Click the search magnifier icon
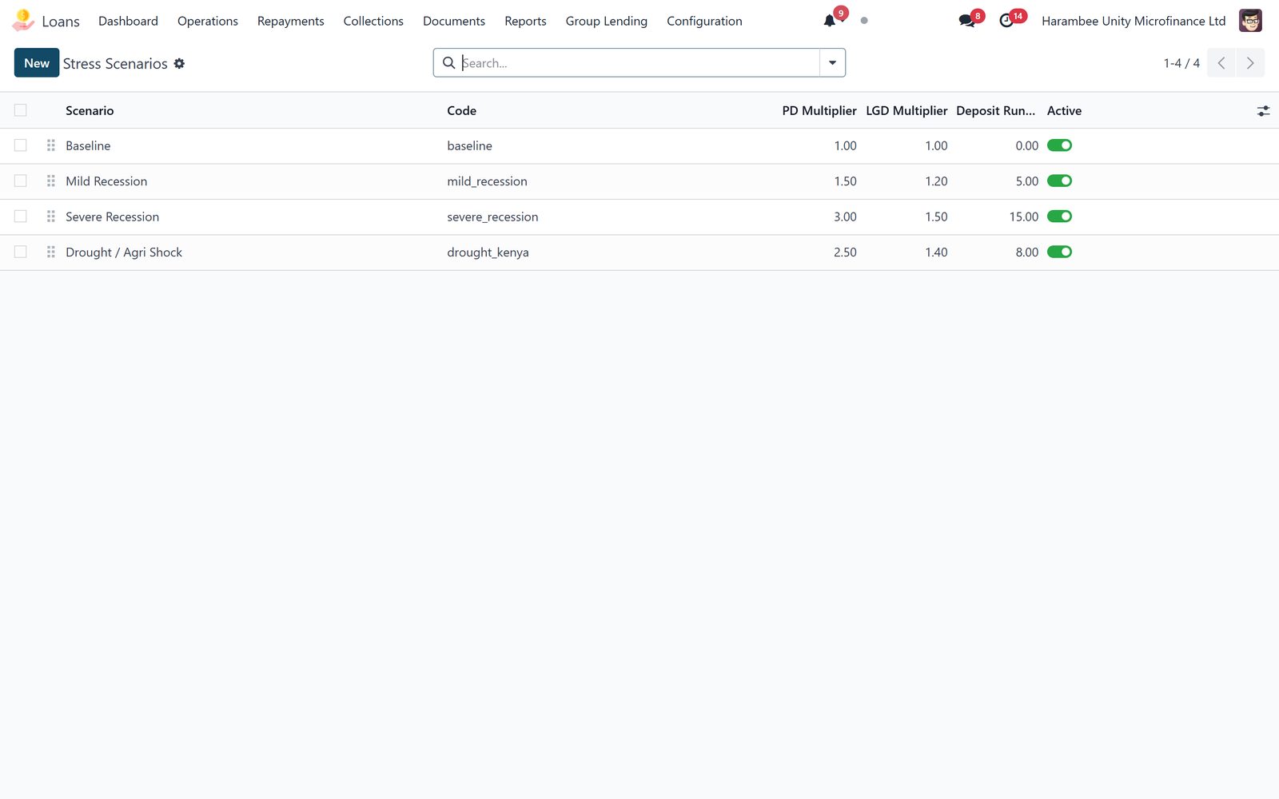Image resolution: width=1279 pixels, height=799 pixels. click(x=449, y=63)
